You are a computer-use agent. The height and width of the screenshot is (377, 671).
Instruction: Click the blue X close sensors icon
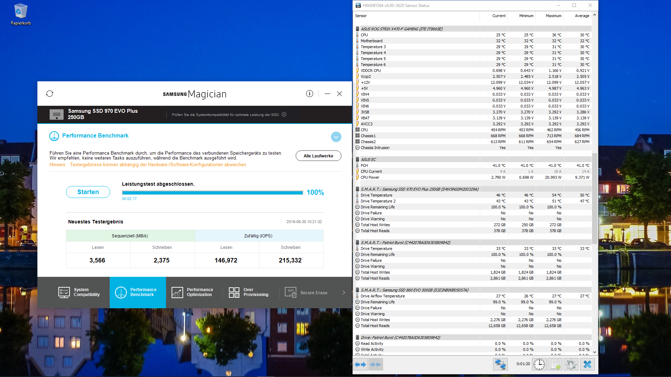click(x=587, y=364)
